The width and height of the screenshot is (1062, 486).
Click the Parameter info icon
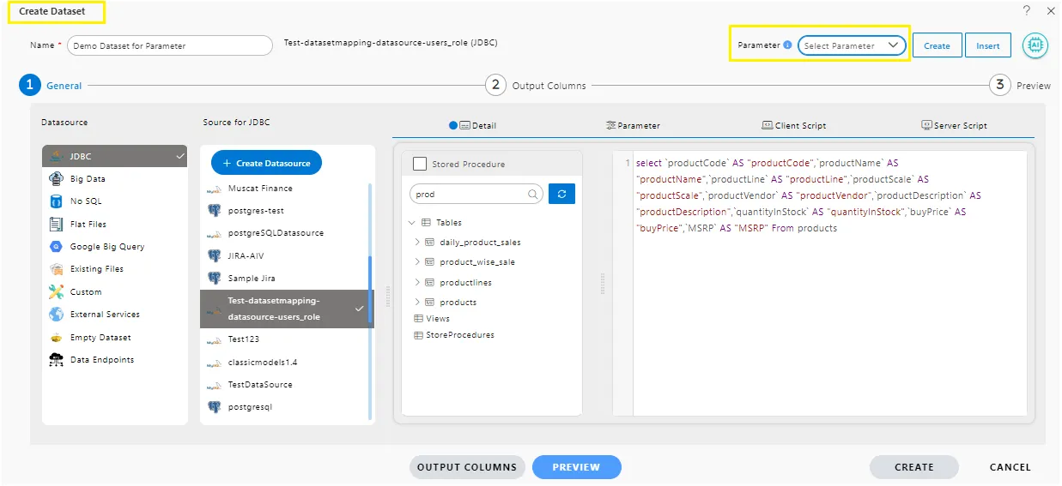[x=787, y=45]
